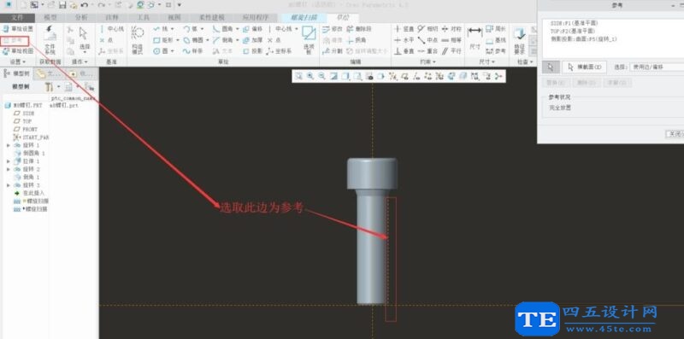Select the SIDE:F1(基准平面) reference entry
Screen dimensions: 684x339
[574, 23]
